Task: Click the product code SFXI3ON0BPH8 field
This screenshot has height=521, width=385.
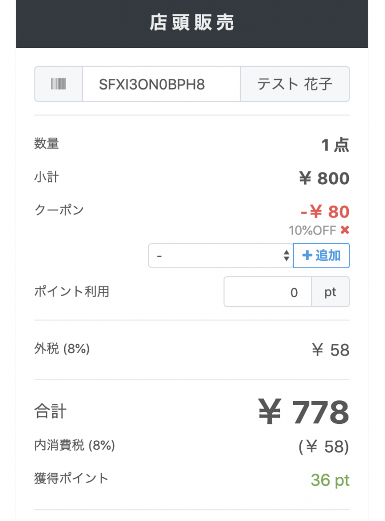Action: pyautogui.click(x=161, y=84)
